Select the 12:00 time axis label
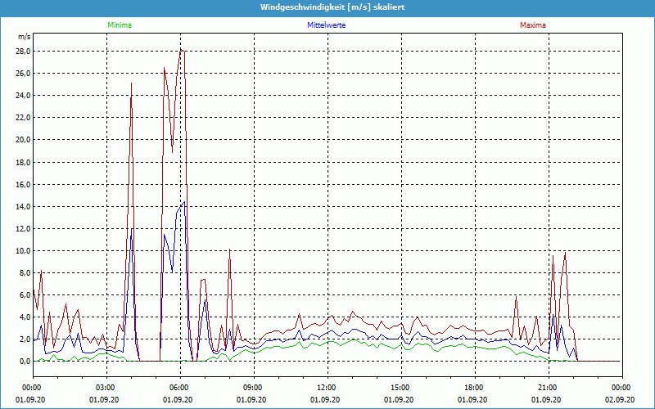 (x=327, y=387)
